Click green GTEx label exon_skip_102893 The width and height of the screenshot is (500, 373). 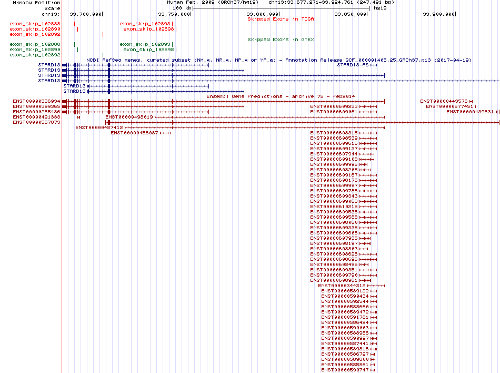pos(145,44)
